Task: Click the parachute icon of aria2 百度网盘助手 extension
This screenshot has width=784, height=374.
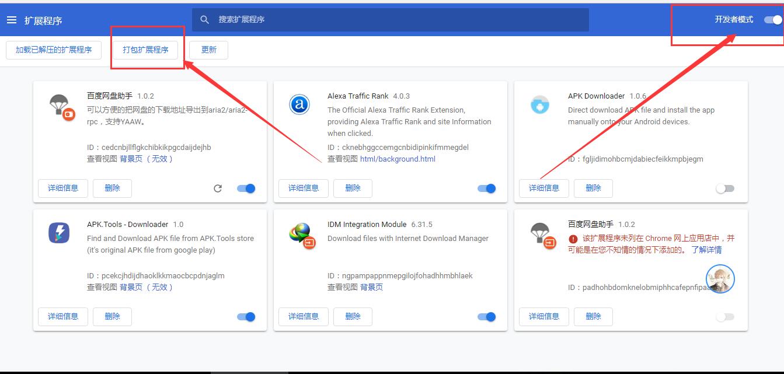Action: click(x=61, y=107)
